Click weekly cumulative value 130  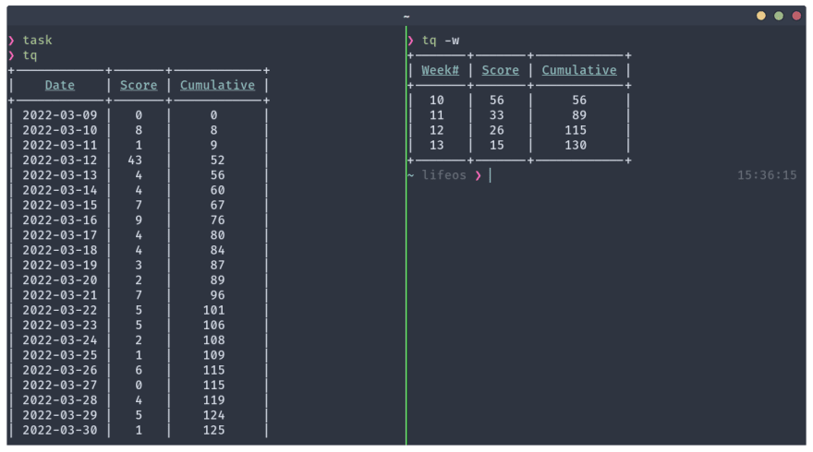576,146
